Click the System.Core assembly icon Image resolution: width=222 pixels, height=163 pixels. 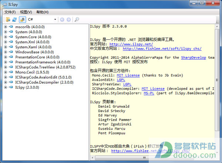(11, 37)
